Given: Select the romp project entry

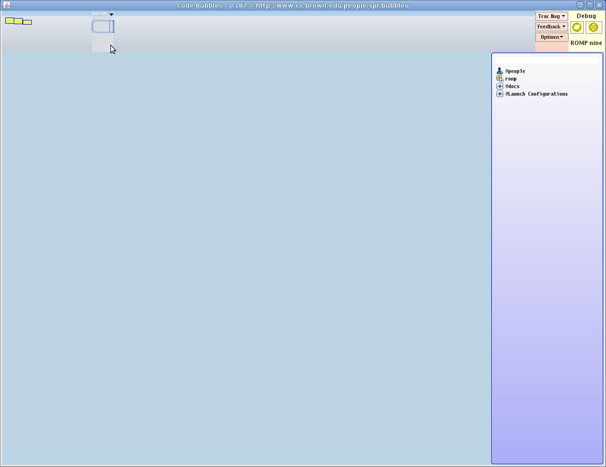Looking at the screenshot, I should 511,79.
